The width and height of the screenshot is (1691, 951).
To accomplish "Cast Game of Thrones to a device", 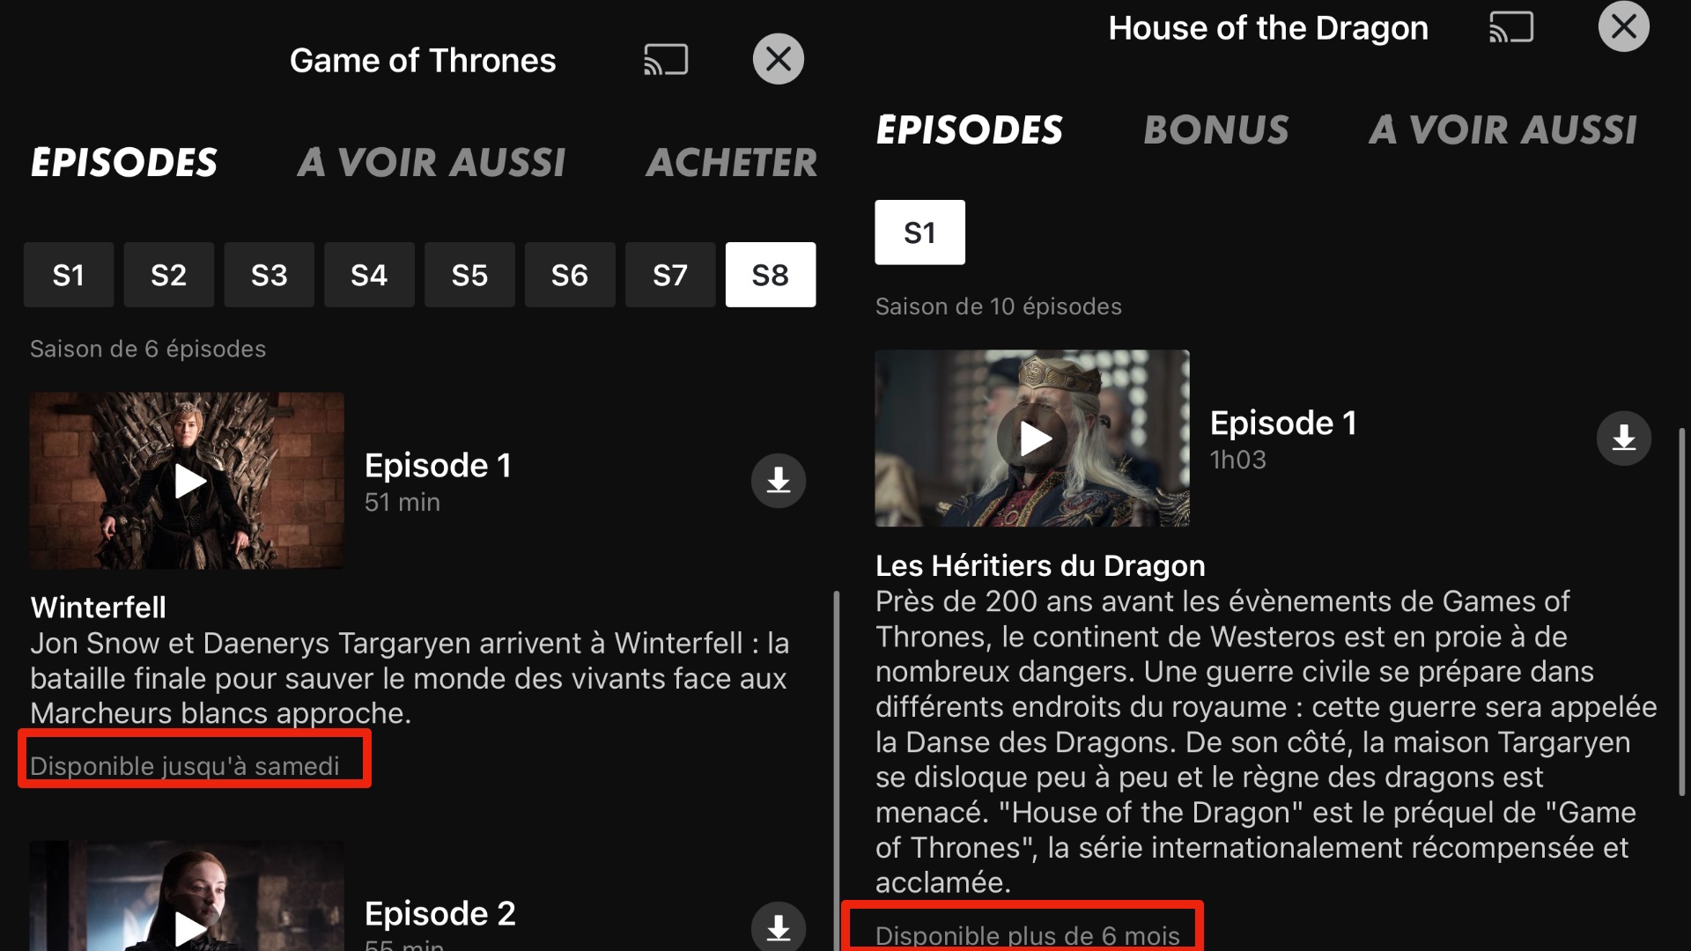I will point(666,60).
